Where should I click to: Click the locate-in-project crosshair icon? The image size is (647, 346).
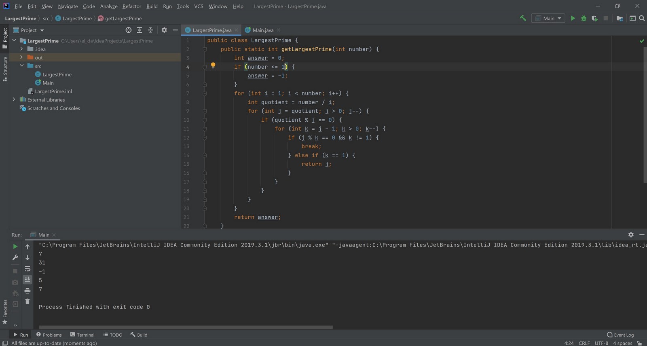(129, 30)
